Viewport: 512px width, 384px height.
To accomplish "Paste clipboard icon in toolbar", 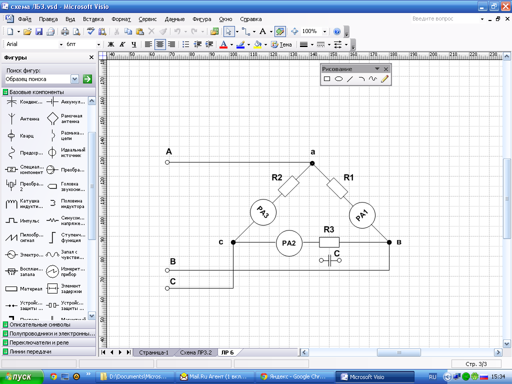I will 140,31.
